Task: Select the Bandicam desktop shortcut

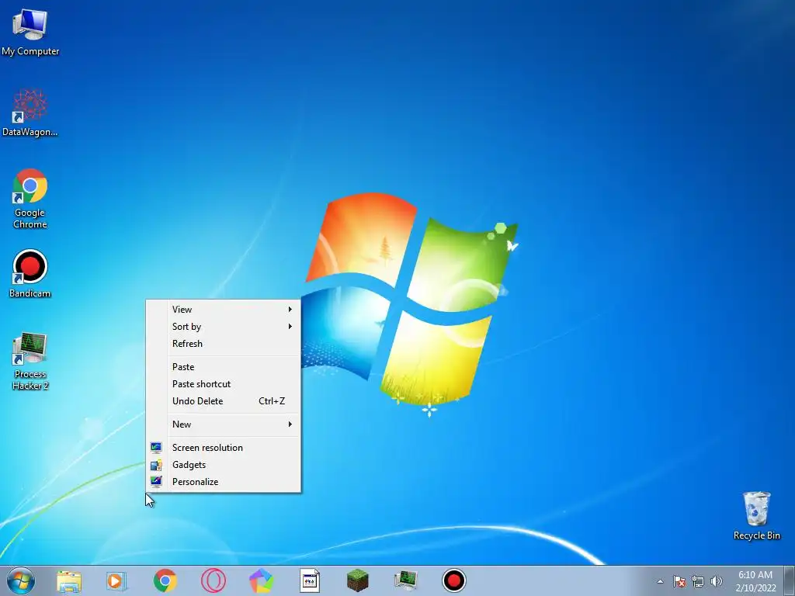Action: click(30, 274)
